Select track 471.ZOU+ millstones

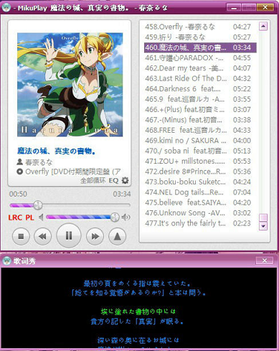tap(200, 162)
